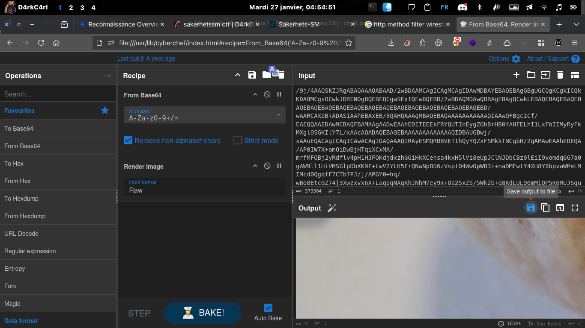Toggle the Auto Bake checkbox
Viewport: 585px width, 328px height.
[268, 308]
